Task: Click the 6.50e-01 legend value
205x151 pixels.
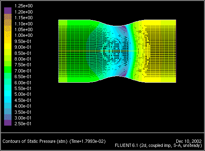Action: pyautogui.click(x=23, y=77)
